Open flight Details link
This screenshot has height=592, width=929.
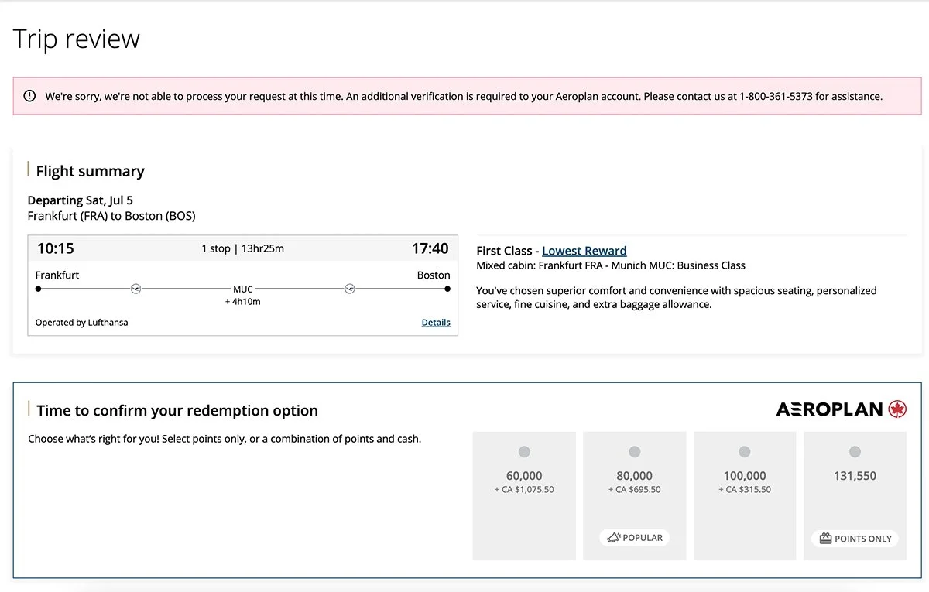coord(436,323)
